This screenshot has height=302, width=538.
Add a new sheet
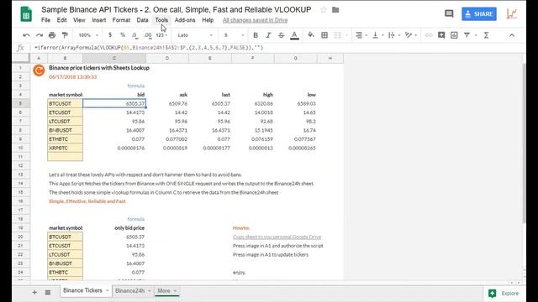(x=34, y=292)
